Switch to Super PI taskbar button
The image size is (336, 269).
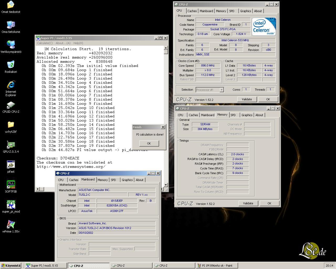point(45,266)
